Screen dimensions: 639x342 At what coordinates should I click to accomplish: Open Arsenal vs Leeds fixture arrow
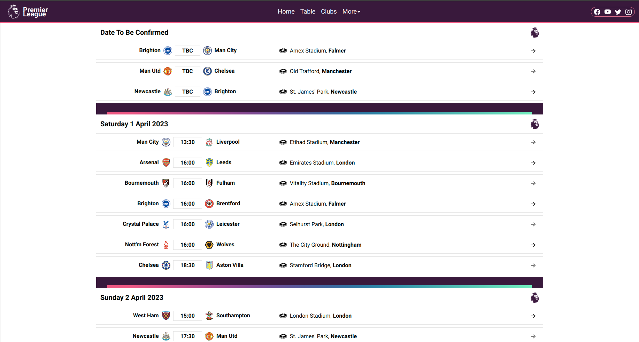(533, 163)
